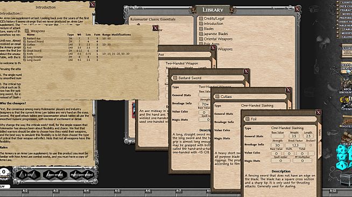Edit Foil Base Value field under General Stats
The width and height of the screenshot is (352, 197).
(278, 136)
